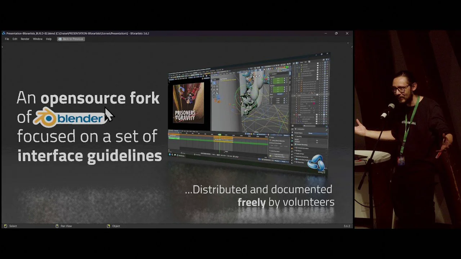Restore down the Bforartists window

[336, 33]
